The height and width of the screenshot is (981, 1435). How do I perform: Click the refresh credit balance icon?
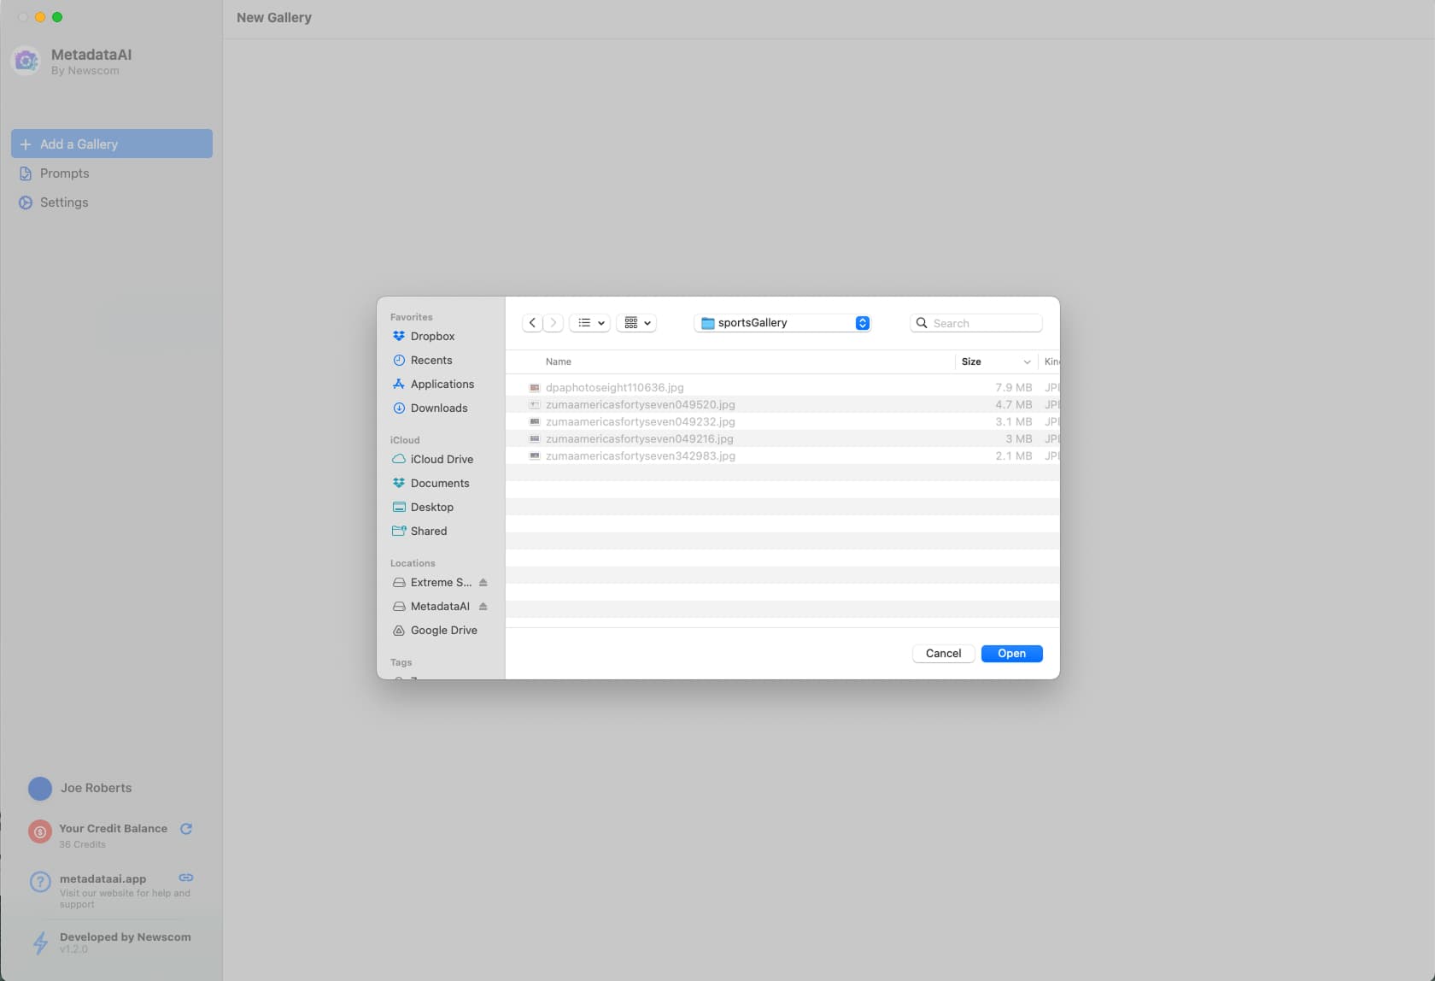[186, 829]
